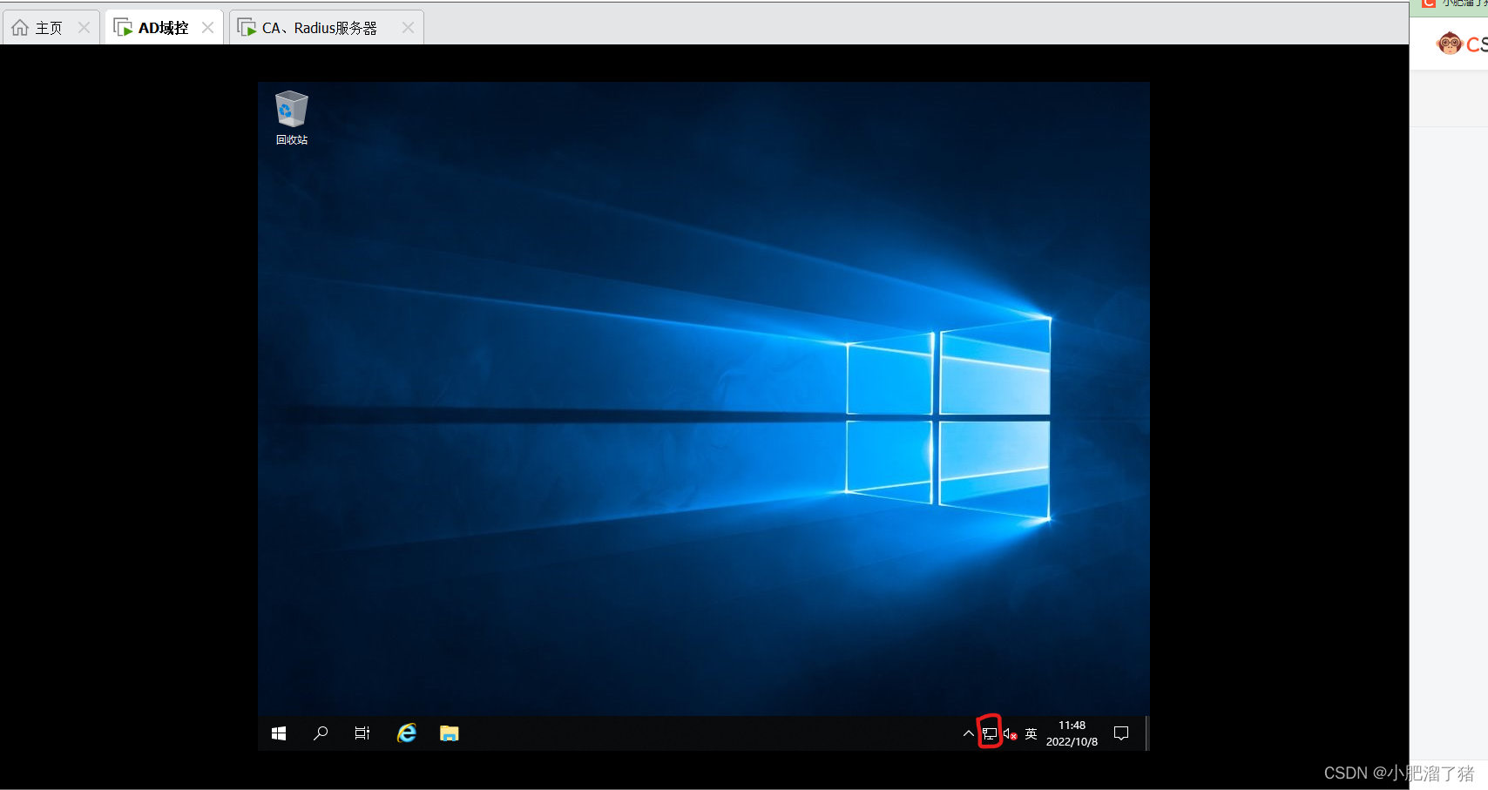The image size is (1488, 790).
Task: Close the 主页 tab
Action: pyautogui.click(x=84, y=28)
